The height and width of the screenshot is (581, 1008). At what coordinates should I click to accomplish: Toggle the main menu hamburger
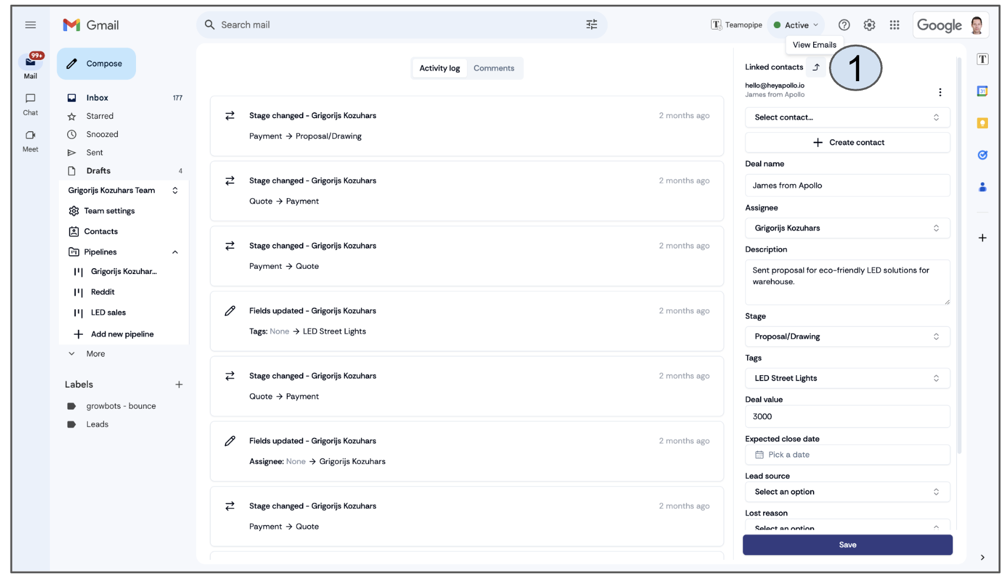coord(31,25)
